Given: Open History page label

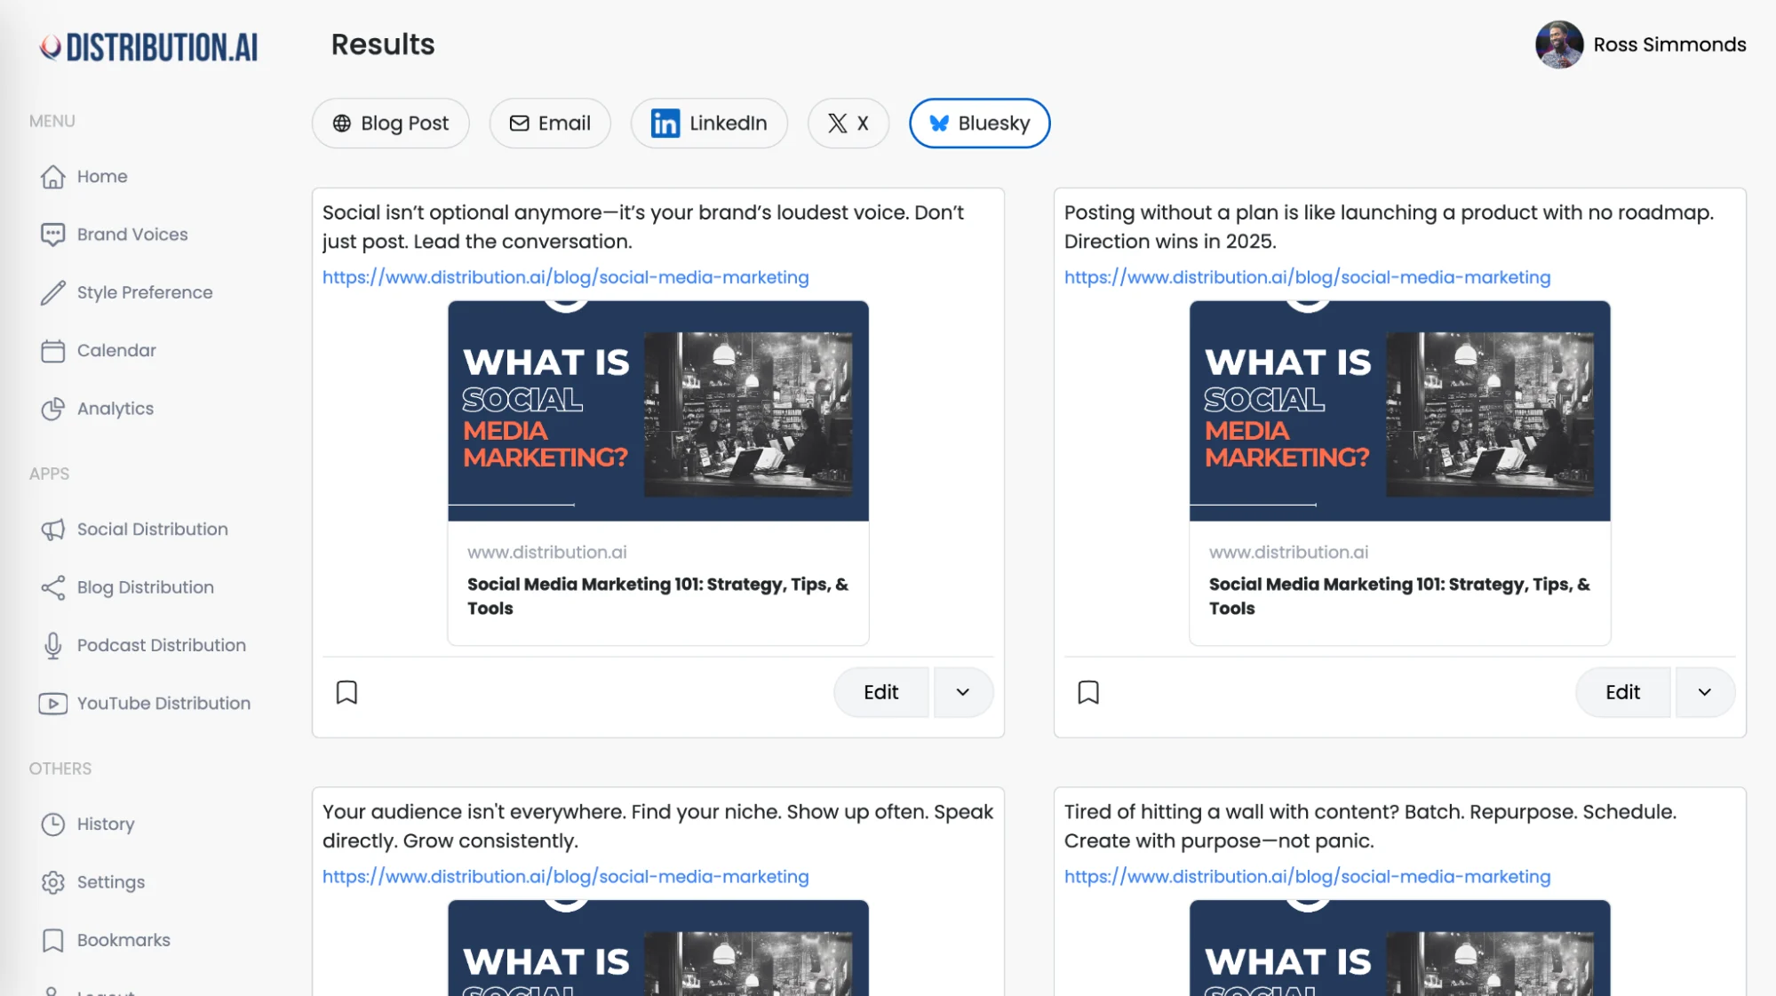Looking at the screenshot, I should pos(106,825).
